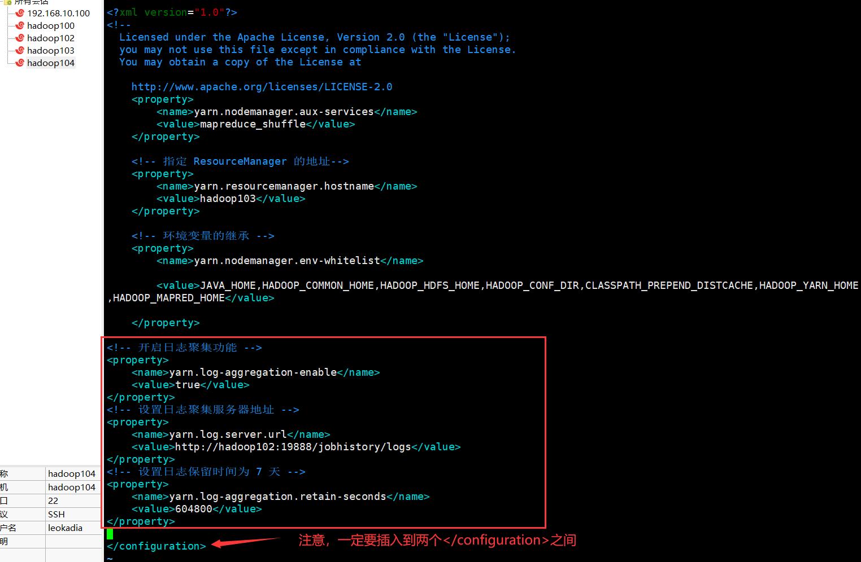Click yarn.log.server.url name text
The width and height of the screenshot is (861, 562).
(228, 434)
